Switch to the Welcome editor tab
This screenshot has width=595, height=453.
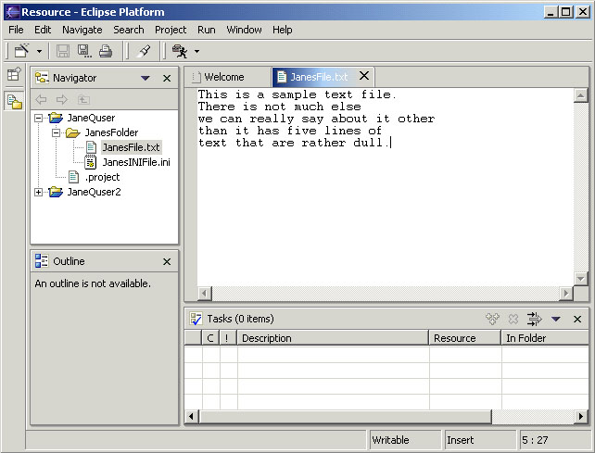tap(228, 77)
